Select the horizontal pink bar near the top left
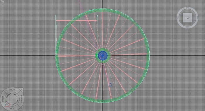The height and width of the screenshot is (111, 205). click(76, 21)
